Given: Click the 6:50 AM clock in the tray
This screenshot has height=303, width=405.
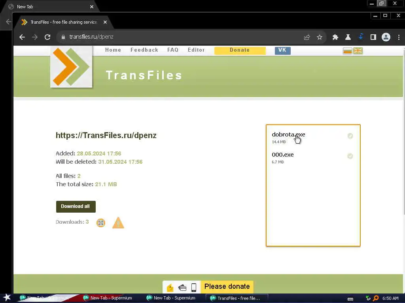Looking at the screenshot, I should 390,298.
